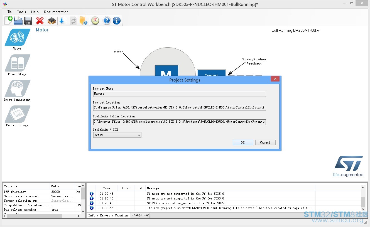Show about info using the blue i icon
Screen dimensions: 370x227
coord(117,21)
